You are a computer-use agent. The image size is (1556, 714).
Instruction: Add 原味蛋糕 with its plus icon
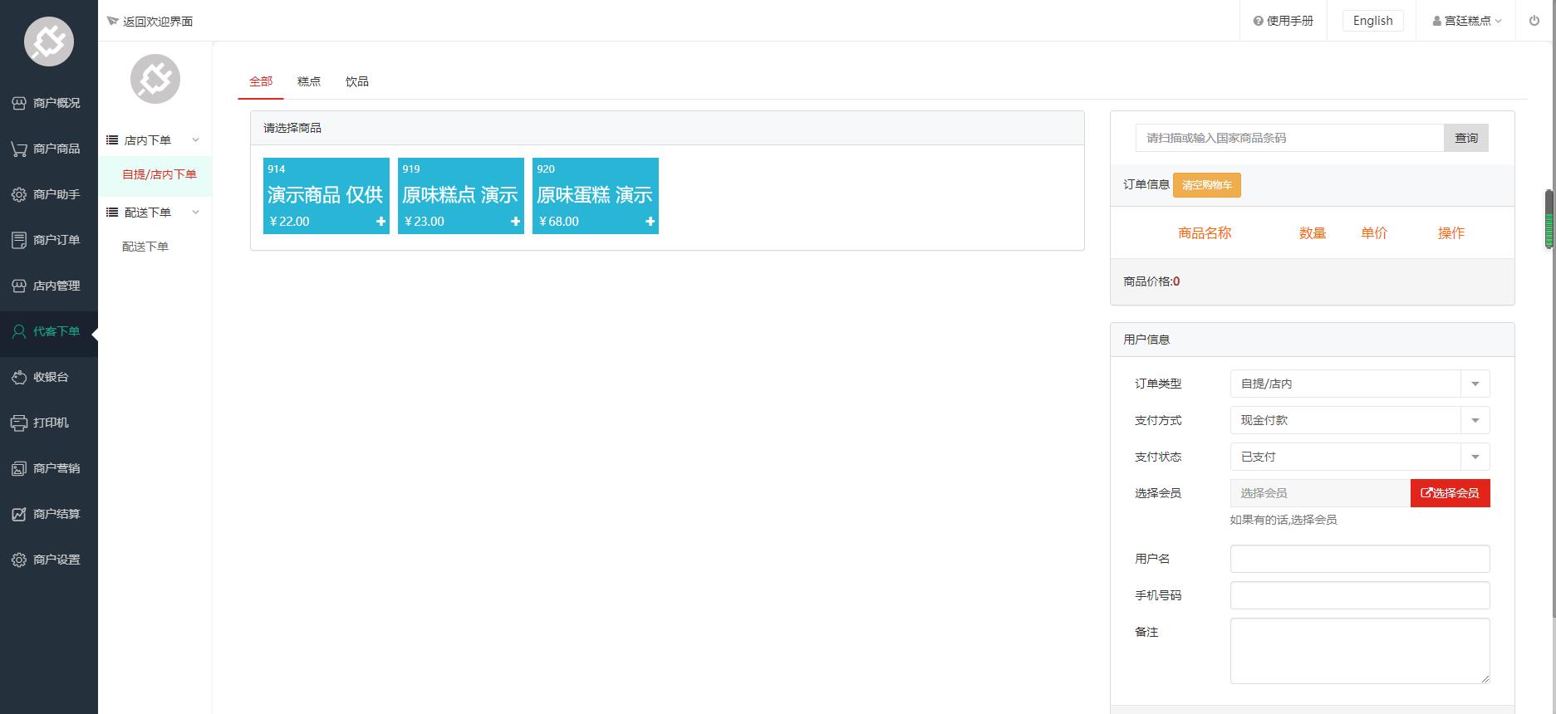[650, 222]
